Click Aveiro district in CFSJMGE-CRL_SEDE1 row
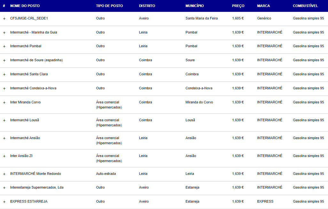 144,19
